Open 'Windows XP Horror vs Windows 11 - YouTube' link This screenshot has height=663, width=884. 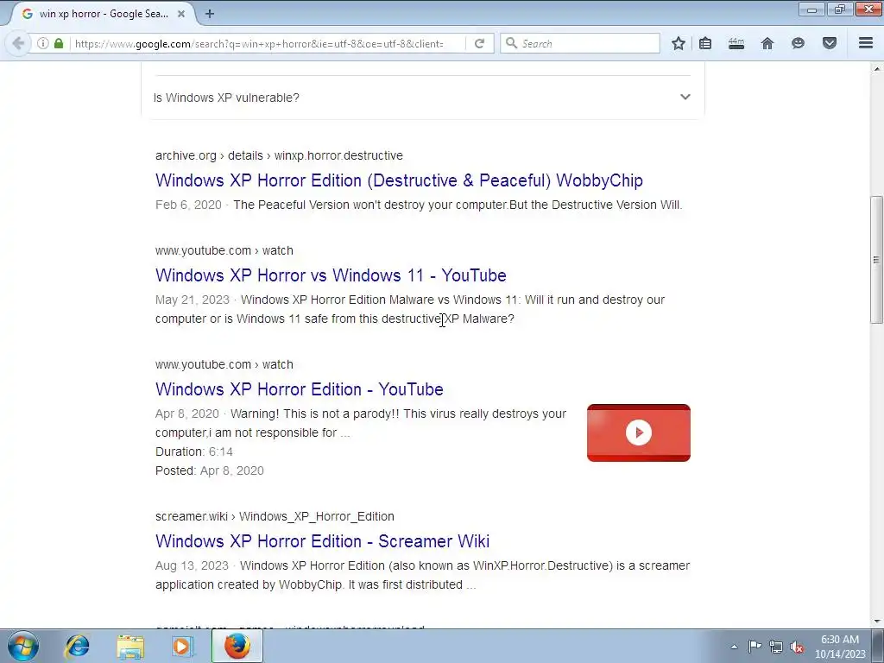coord(331,275)
